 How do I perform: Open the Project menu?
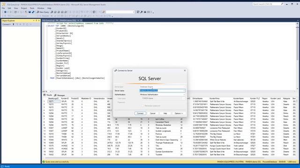(24, 8)
